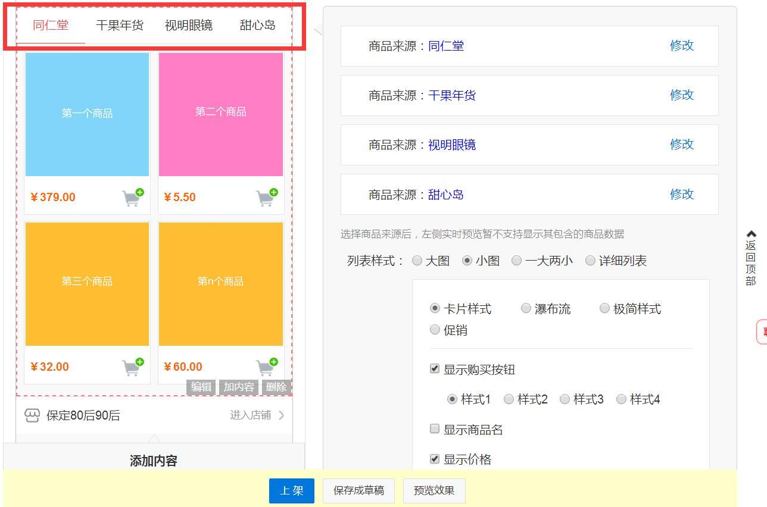
Task: Click 修改 for source 干果年货
Action: tap(682, 95)
